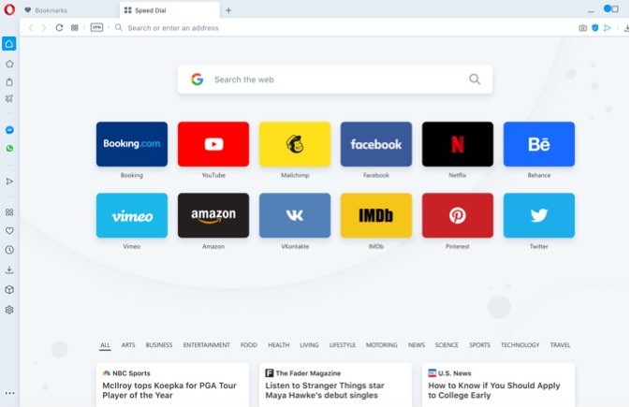The image size is (631, 407).
Task: Reload the page with refresh icon
Action: pyautogui.click(x=59, y=28)
